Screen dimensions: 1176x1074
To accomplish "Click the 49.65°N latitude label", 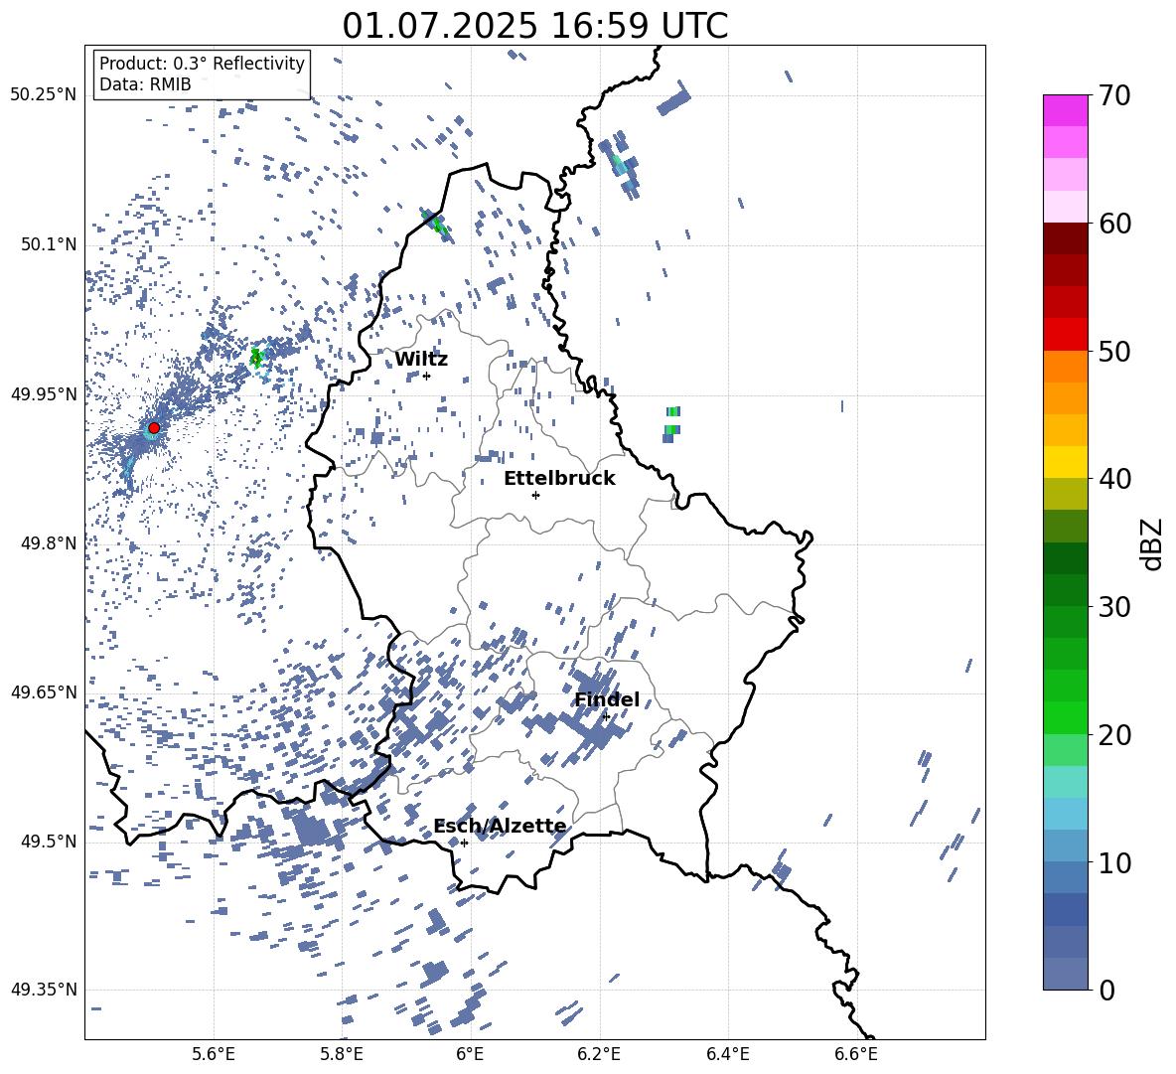I will pyautogui.click(x=44, y=691).
